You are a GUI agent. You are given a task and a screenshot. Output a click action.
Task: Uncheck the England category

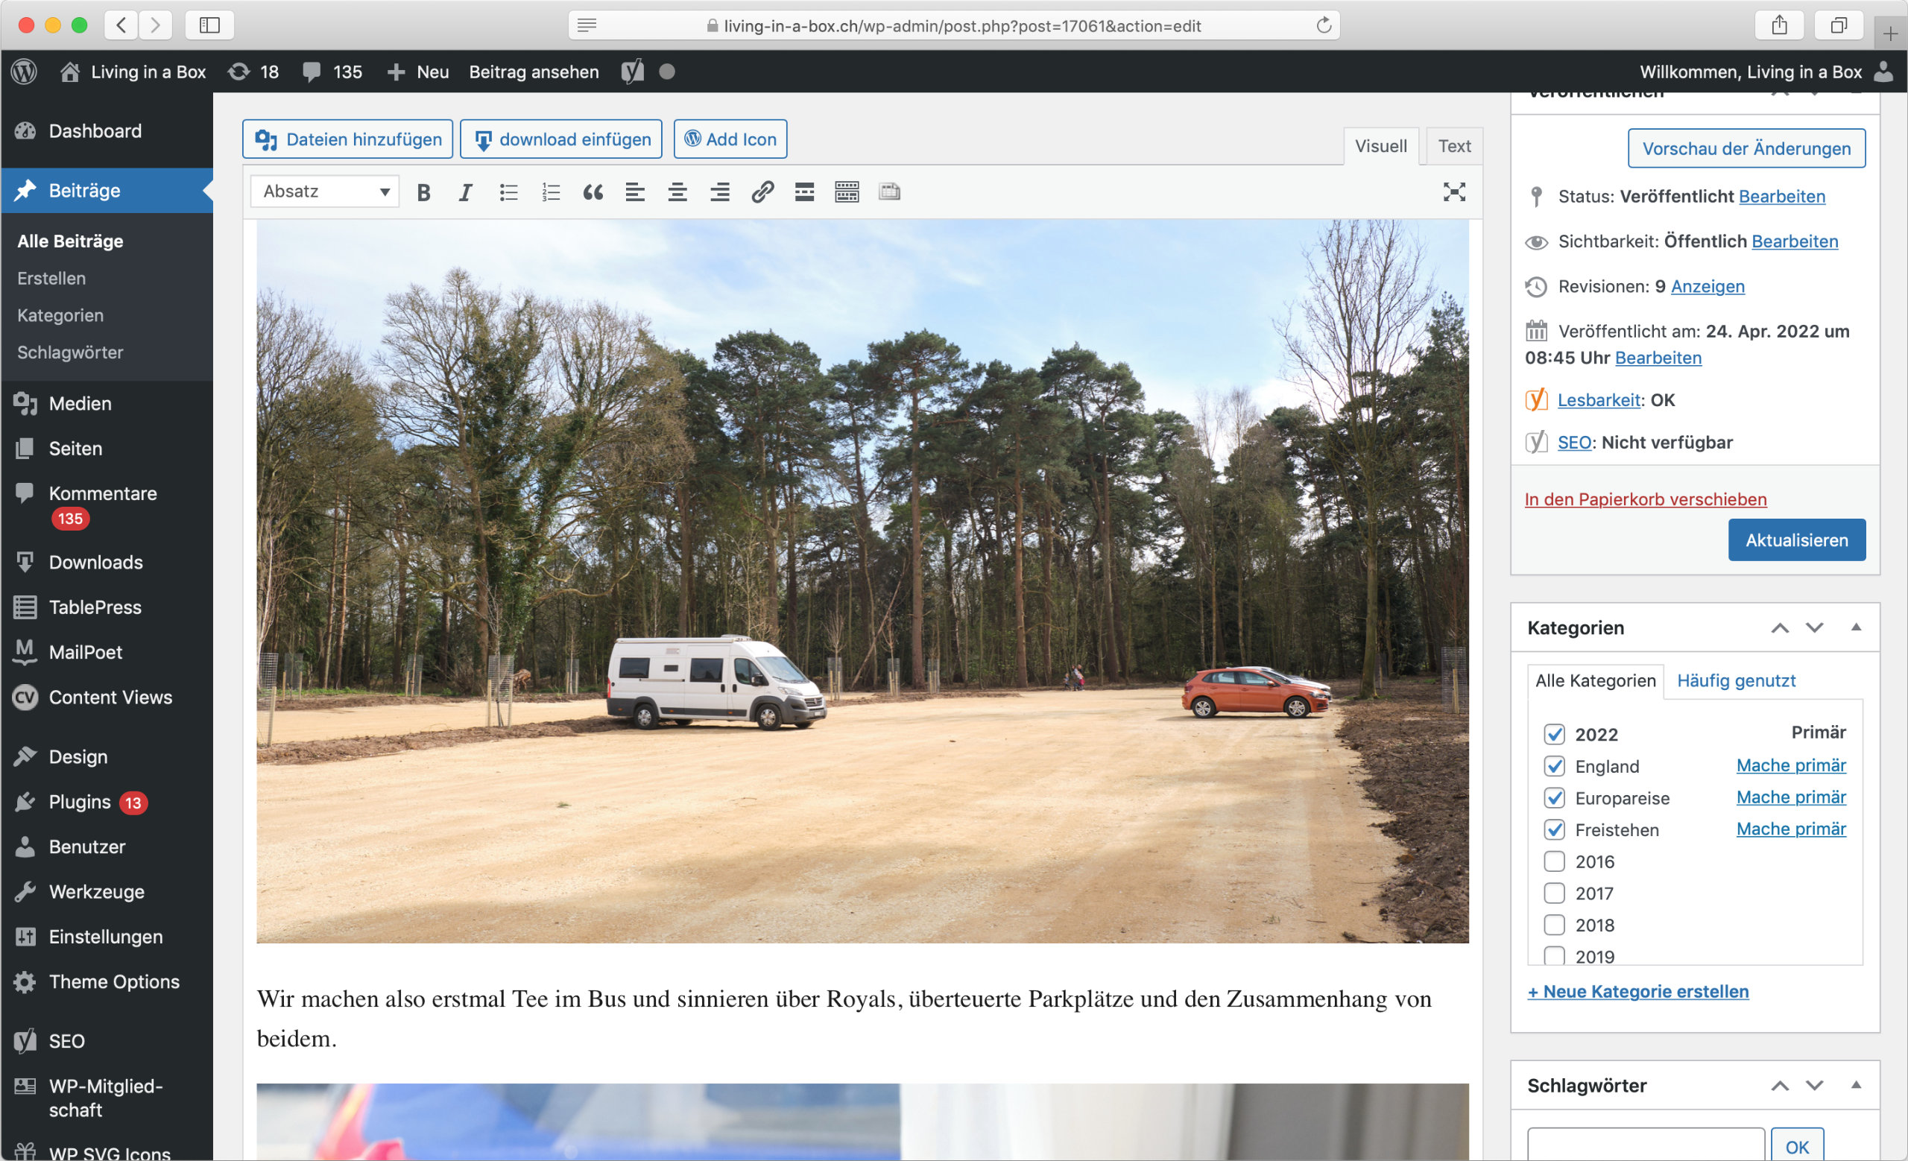(1554, 766)
